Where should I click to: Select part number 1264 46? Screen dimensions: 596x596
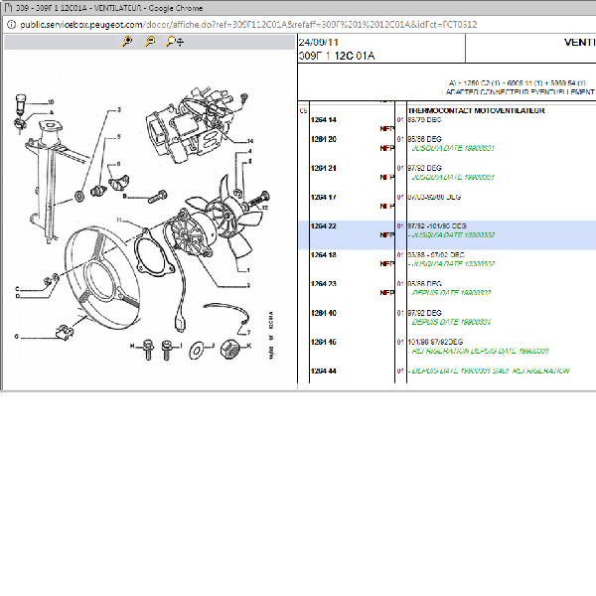(324, 342)
